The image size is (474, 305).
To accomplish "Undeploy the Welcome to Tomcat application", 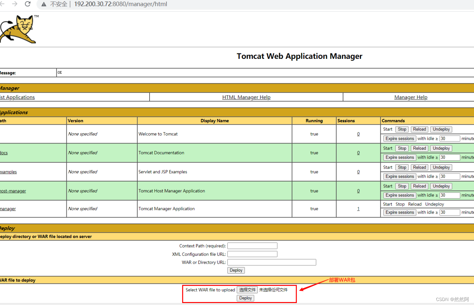I will click(441, 130).
